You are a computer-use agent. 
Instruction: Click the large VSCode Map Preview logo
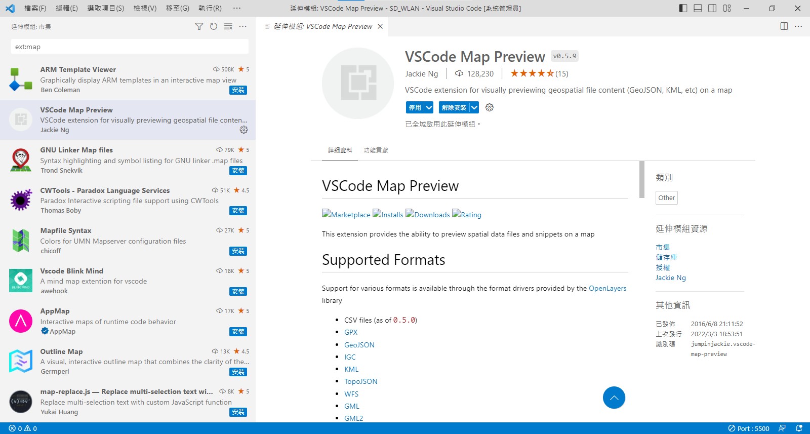(358, 83)
